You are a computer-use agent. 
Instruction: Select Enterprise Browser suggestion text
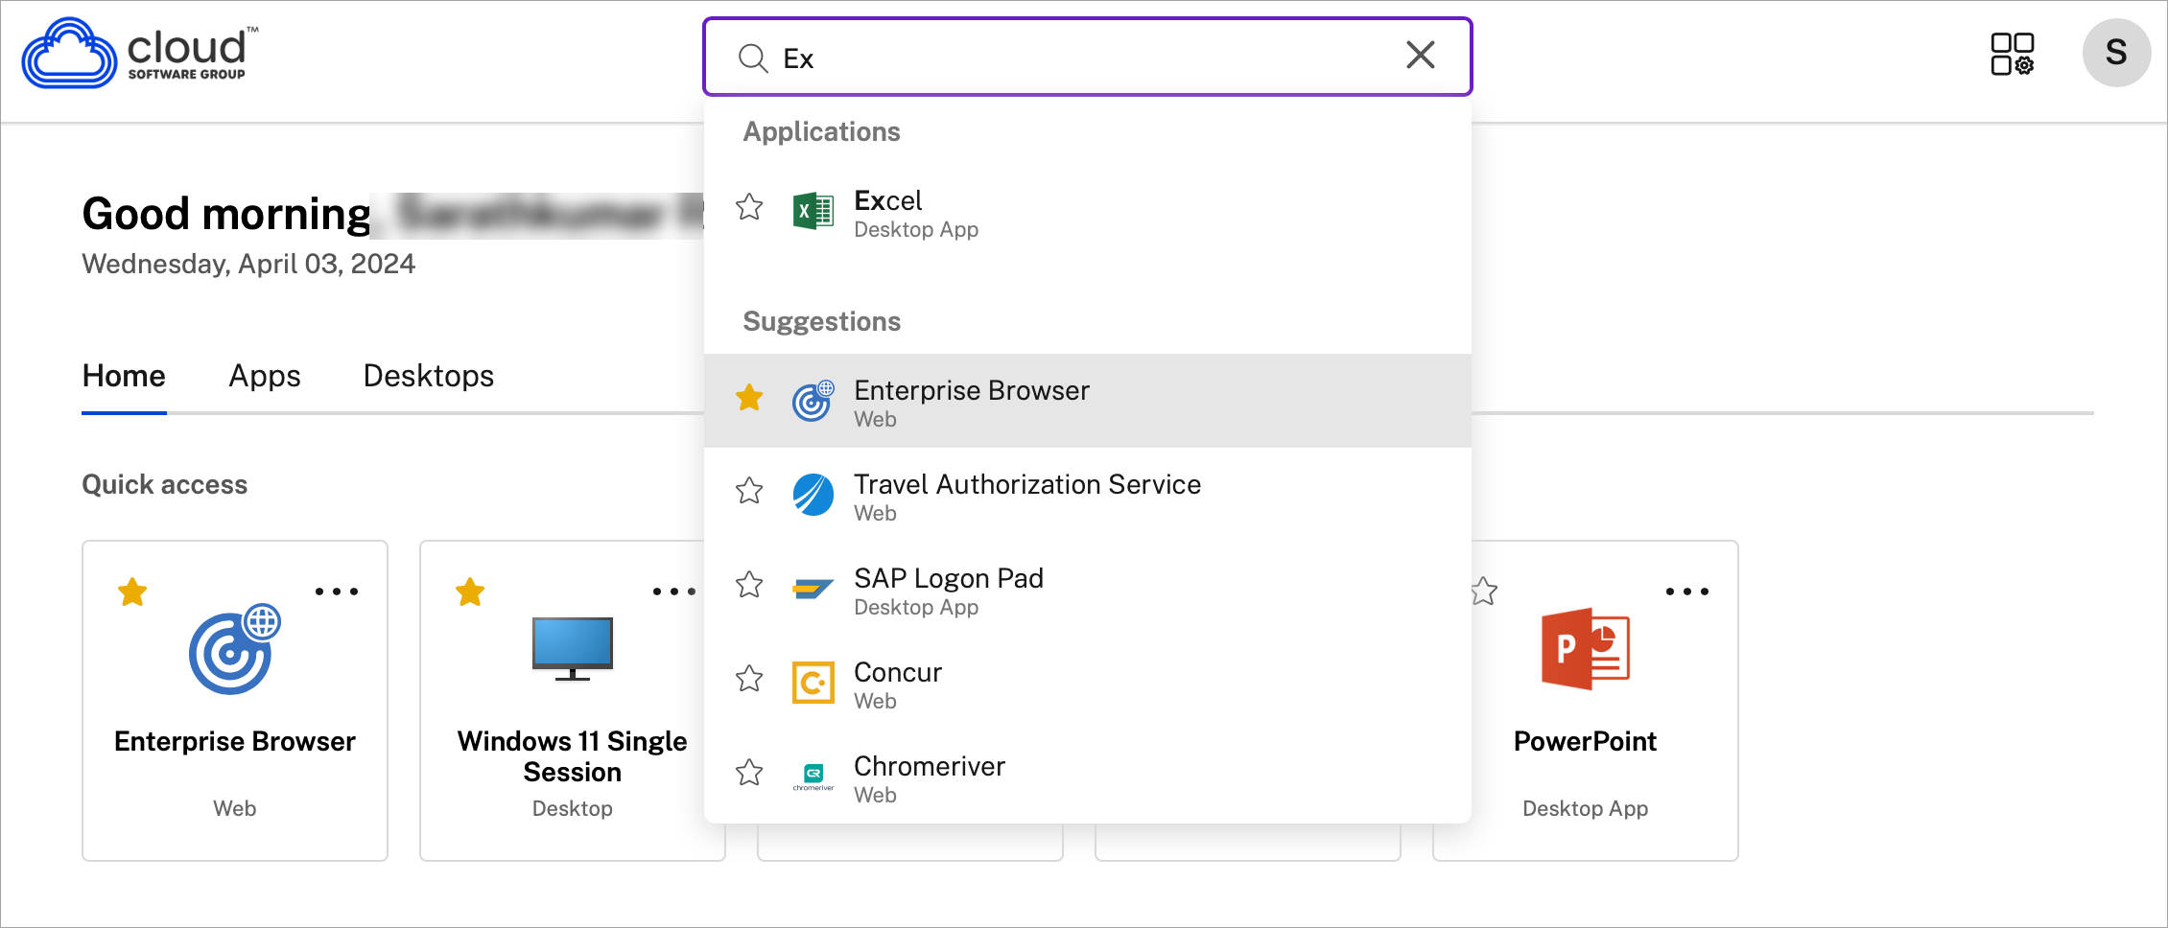(972, 390)
